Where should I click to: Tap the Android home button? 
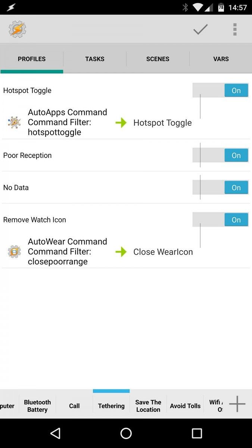pos(126,433)
